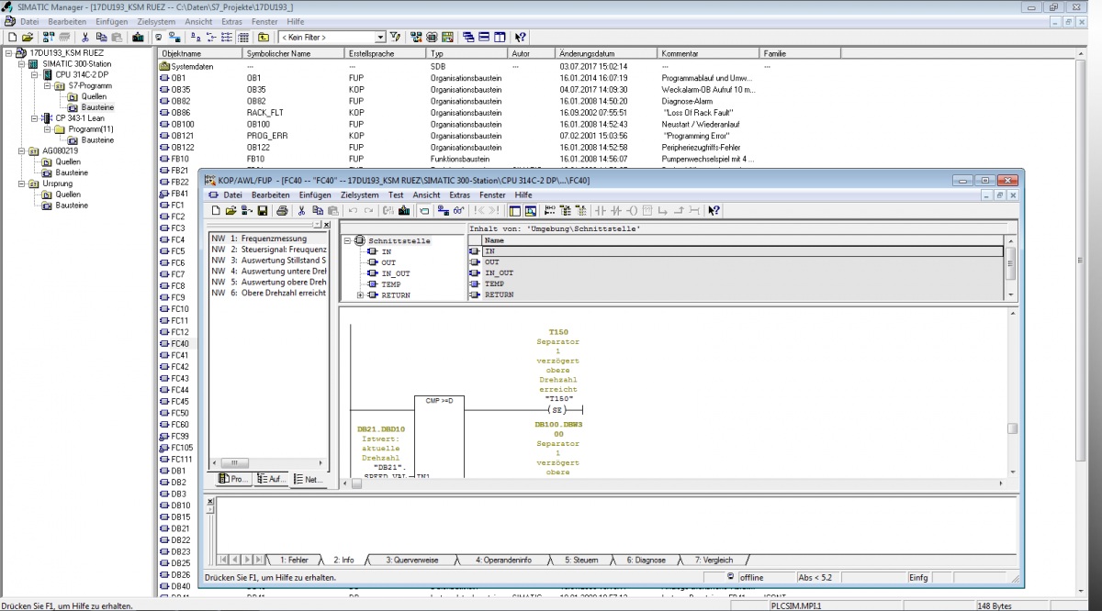1102x611 pixels.
Task: Click New project icon in SIMATIC Manager toolbar
Action: [x=11, y=38]
